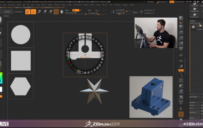Viewport: 203px width, 128px height.
Task: Open the Stroke menu
Action: point(99,5)
